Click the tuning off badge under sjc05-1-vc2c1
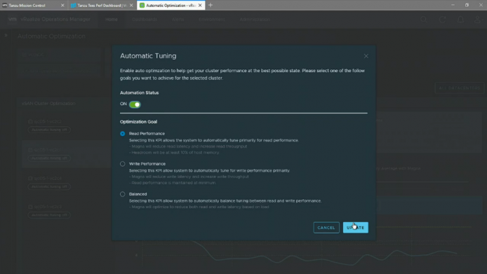This screenshot has height=274, width=487. tap(49, 158)
